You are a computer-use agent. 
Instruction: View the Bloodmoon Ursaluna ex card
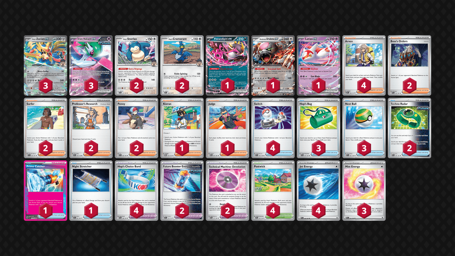273,65
